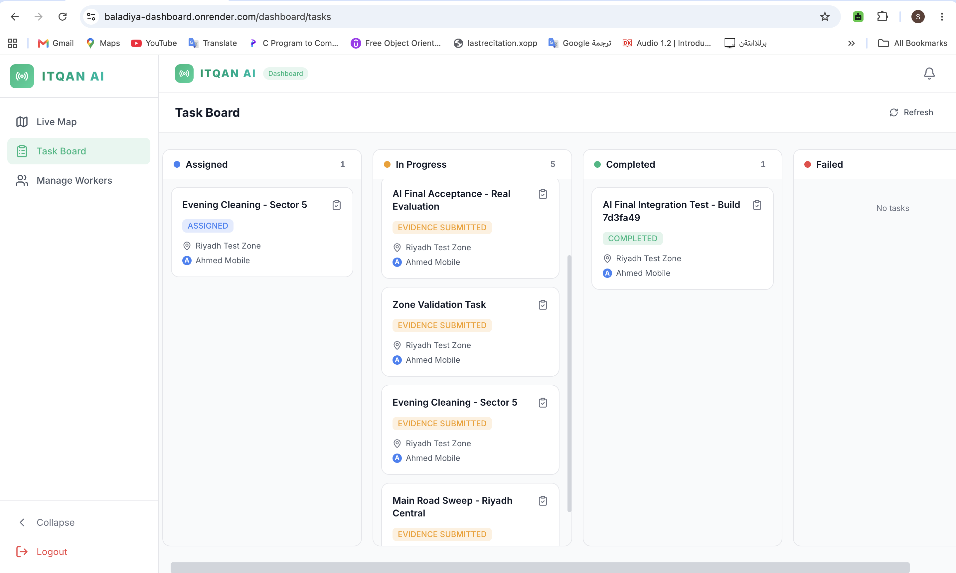Open Manage Workers page

[79, 180]
